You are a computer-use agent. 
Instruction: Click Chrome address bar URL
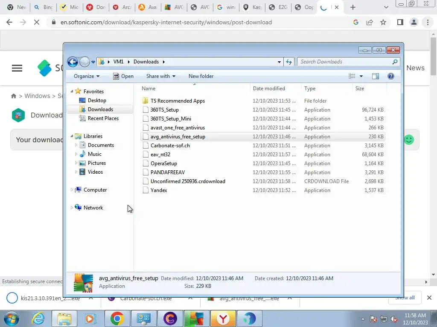point(166,22)
